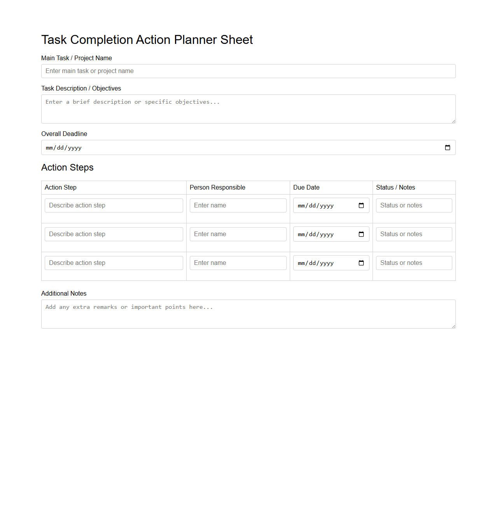Click the third Status or notes field
The height and width of the screenshot is (505, 497).
[x=413, y=263]
